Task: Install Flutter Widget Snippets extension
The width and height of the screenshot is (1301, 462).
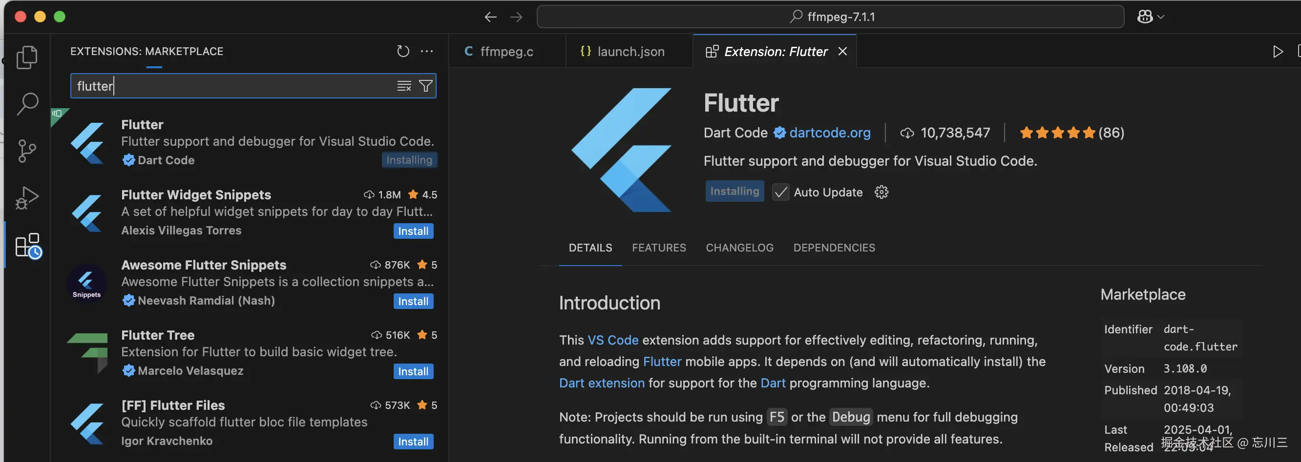Action: tap(413, 231)
